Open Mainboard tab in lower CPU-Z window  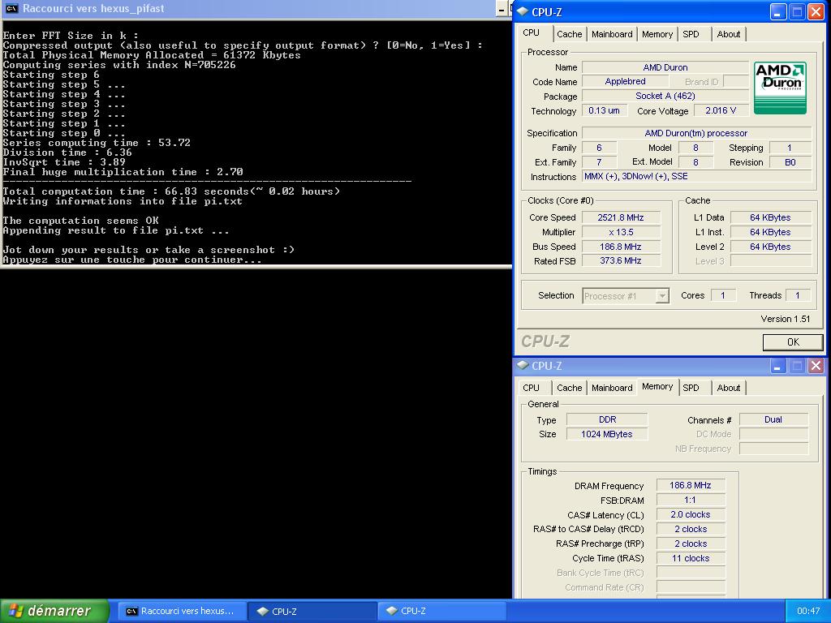tap(612, 388)
